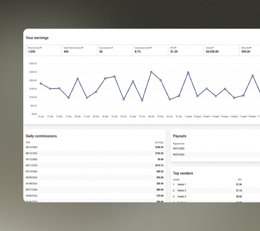260x231 pixels.
Task: Select the 08/12/2026 commission row
Action: click(x=94, y=159)
